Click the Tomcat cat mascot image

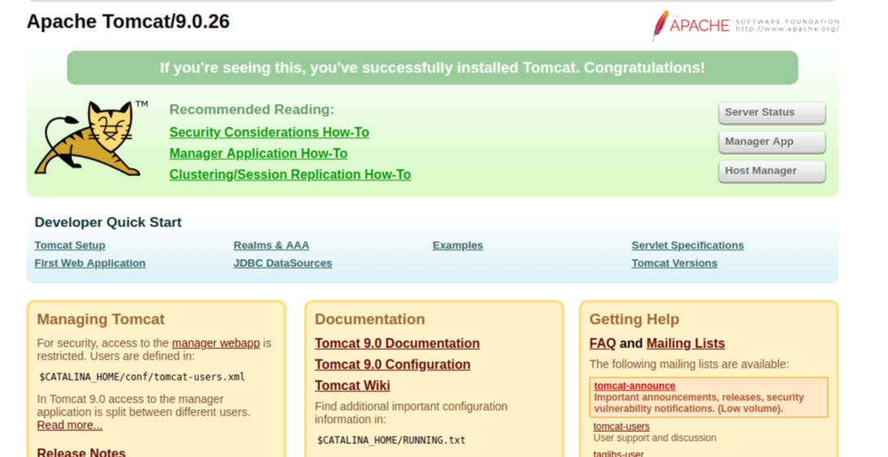click(x=91, y=138)
